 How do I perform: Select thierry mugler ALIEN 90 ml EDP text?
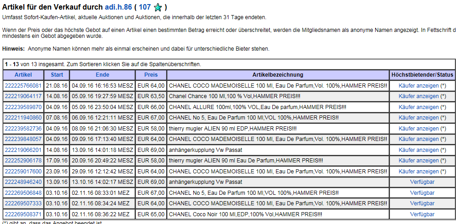pyautogui.click(x=233, y=128)
